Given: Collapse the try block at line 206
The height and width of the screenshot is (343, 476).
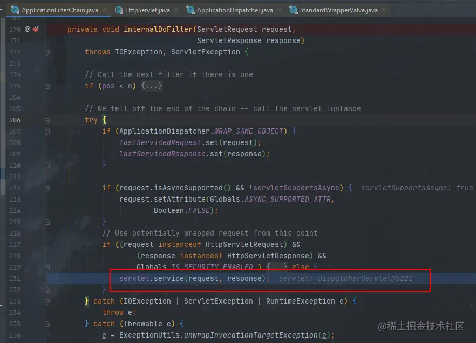Looking at the screenshot, I should (47, 120).
